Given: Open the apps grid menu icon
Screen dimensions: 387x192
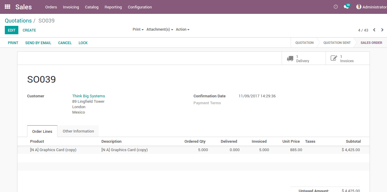Looking at the screenshot, I should (8, 7).
